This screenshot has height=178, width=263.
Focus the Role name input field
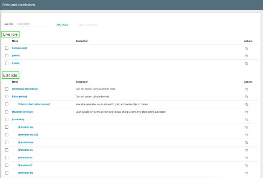click(x=34, y=24)
